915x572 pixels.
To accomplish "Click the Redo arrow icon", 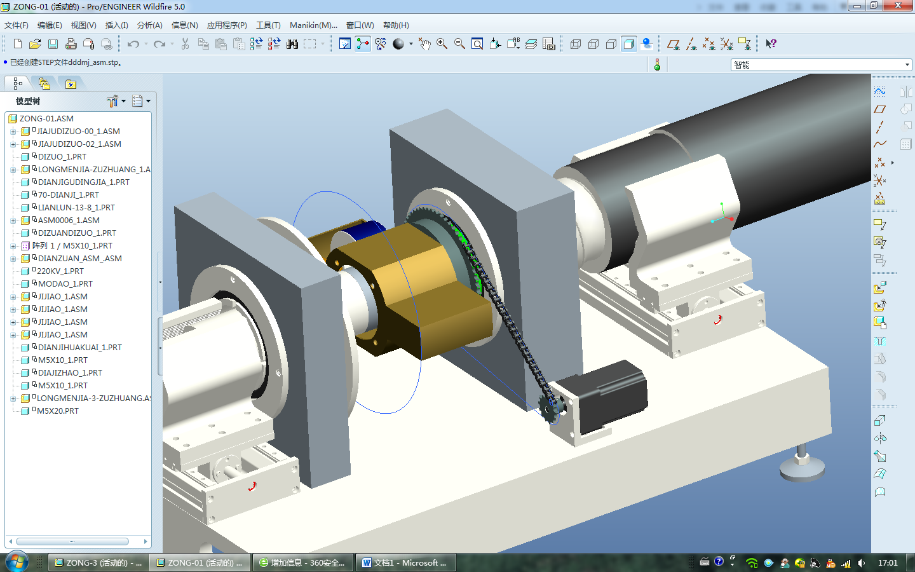I will pyautogui.click(x=159, y=44).
